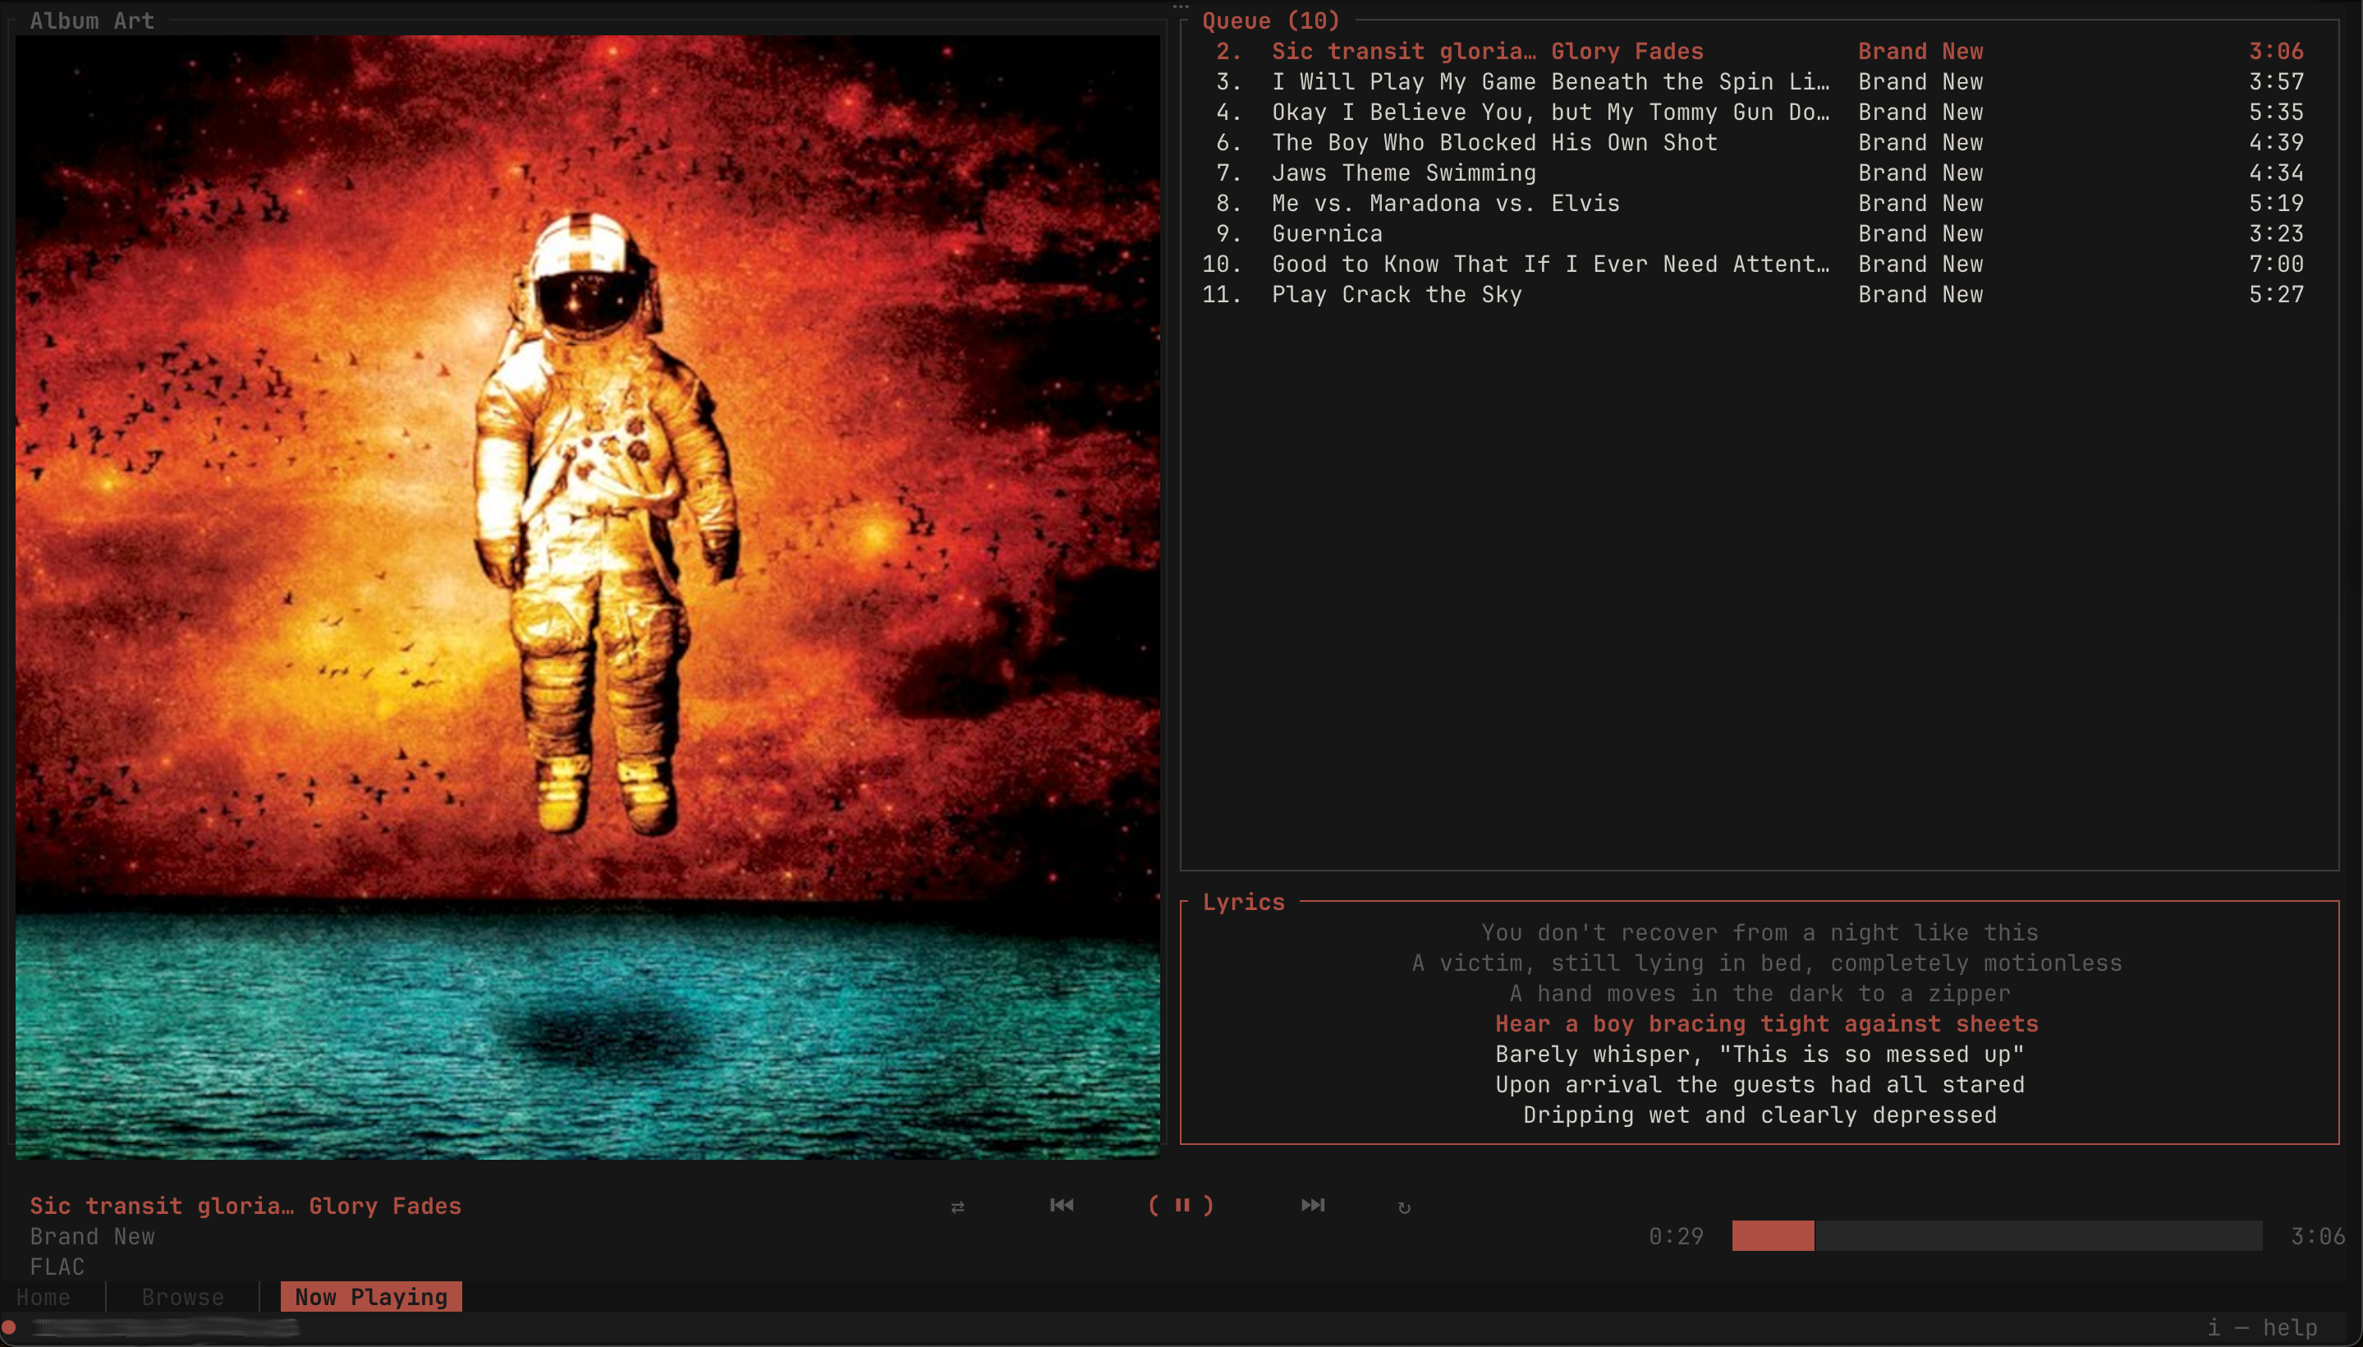This screenshot has width=2363, height=1347.
Task: Click the duration '5:19' in the queue
Action: [2276, 204]
